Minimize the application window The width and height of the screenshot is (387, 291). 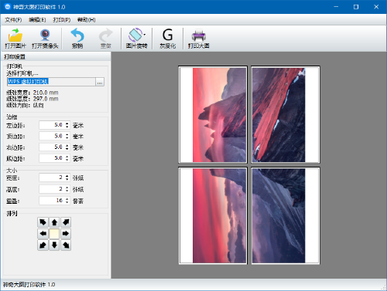[336, 7]
